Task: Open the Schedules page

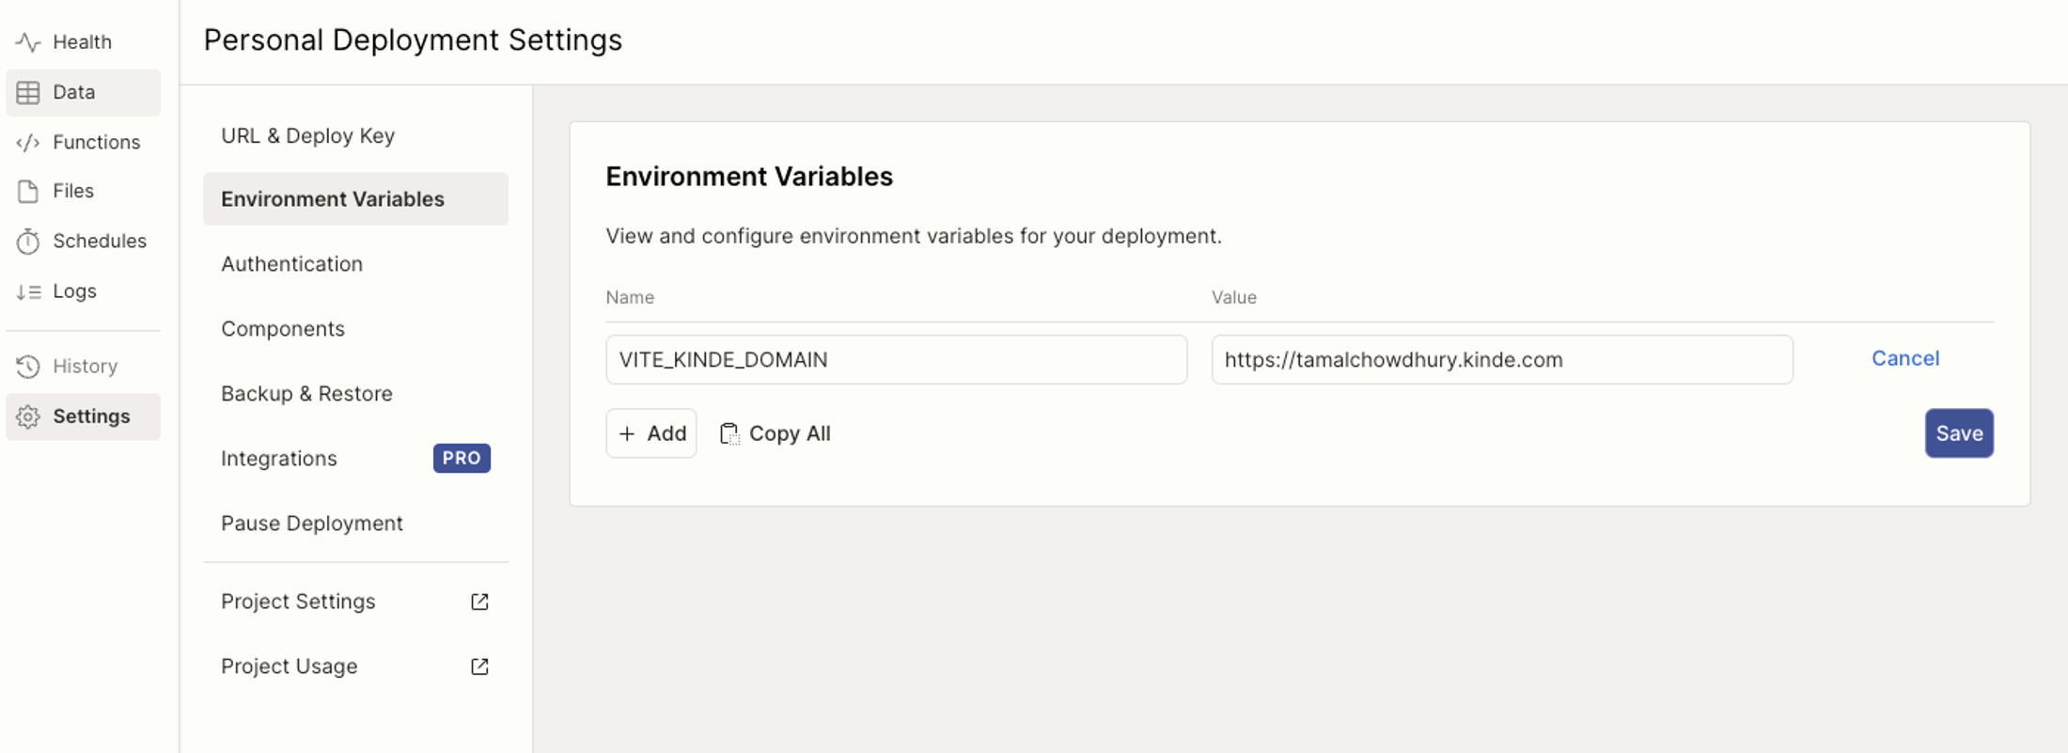Action: coord(83,241)
